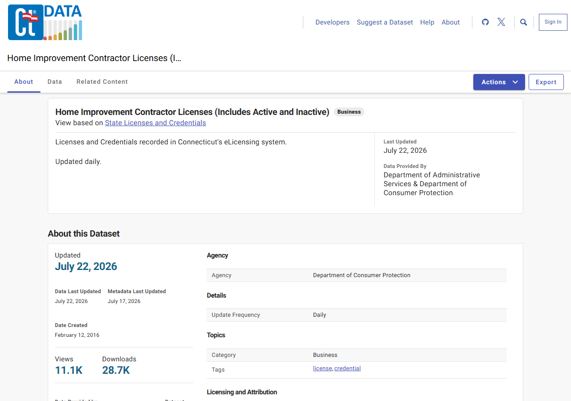The image size is (571, 401).
Task: Open the Developers menu link
Action: pos(332,22)
